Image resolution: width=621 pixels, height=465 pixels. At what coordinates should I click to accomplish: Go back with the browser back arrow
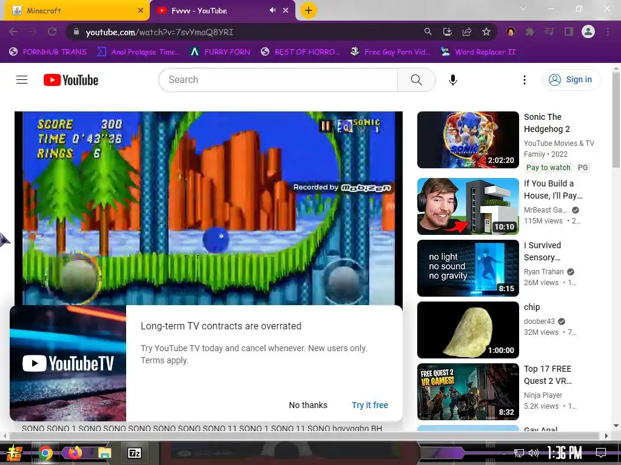click(13, 31)
